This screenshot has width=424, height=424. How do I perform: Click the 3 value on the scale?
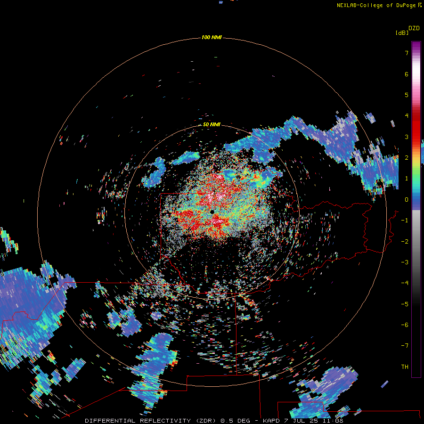pyautogui.click(x=407, y=137)
